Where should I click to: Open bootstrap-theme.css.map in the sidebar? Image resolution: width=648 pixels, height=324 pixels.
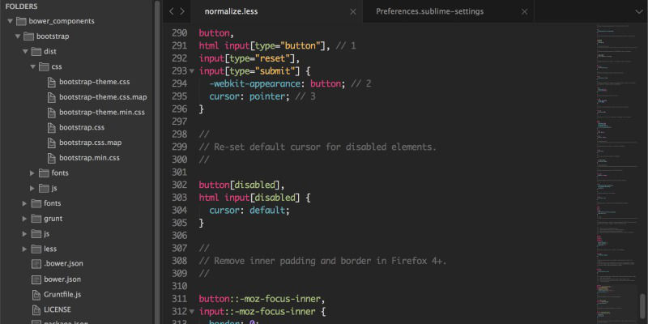[103, 97]
